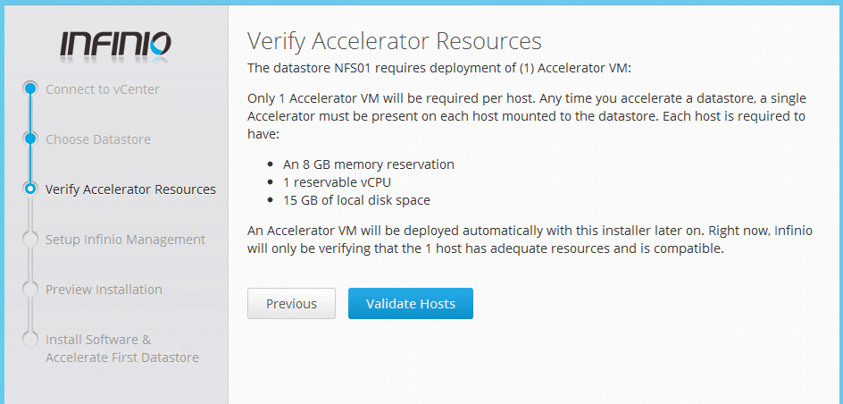Select Install Software & Accelerate First Datastore label
This screenshot has height=404, width=843.
(122, 348)
